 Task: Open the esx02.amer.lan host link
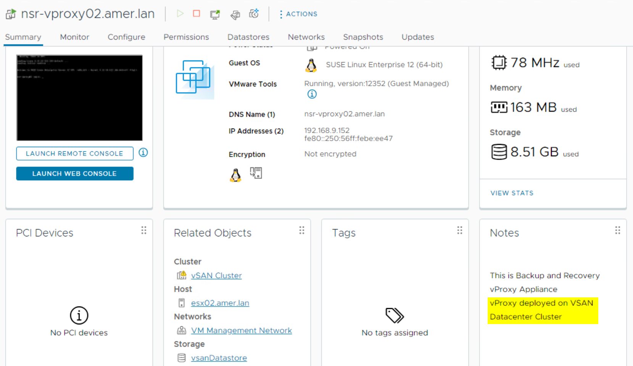click(220, 303)
